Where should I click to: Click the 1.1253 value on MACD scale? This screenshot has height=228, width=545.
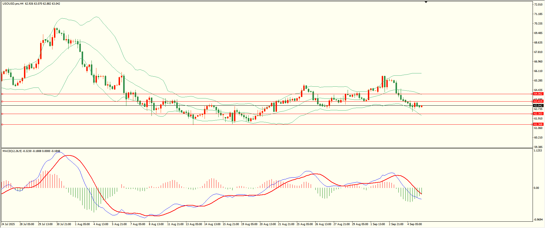click(x=538, y=151)
